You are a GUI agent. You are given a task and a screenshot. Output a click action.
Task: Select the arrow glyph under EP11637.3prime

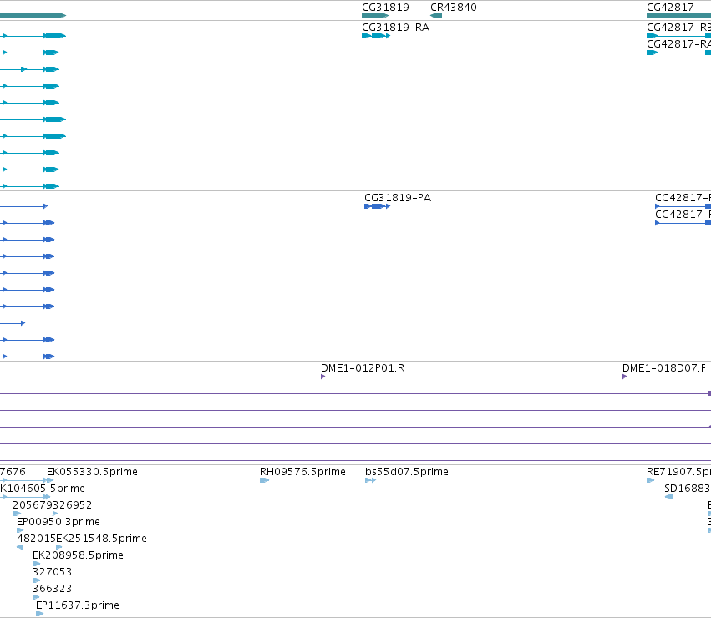point(39,615)
